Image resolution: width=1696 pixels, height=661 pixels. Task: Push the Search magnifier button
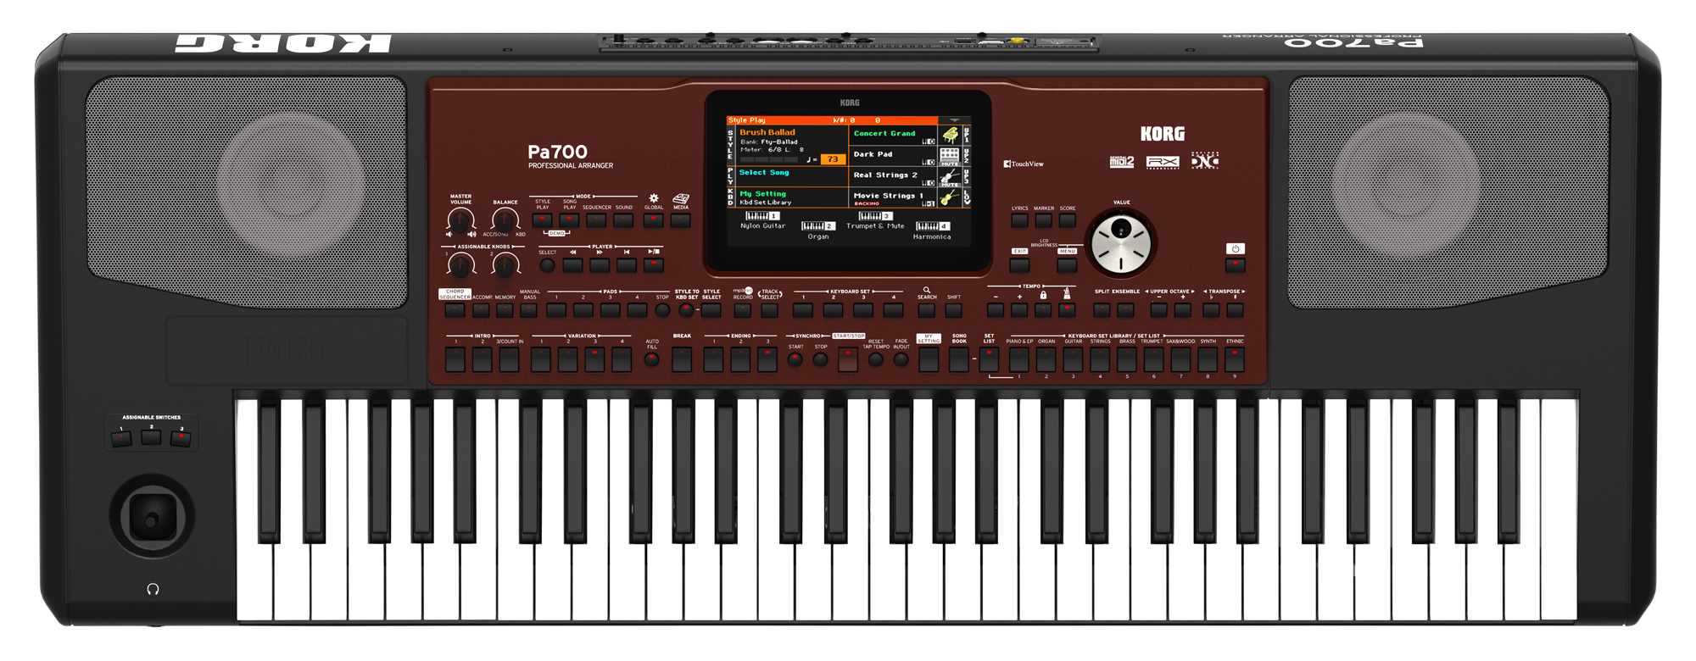[927, 310]
